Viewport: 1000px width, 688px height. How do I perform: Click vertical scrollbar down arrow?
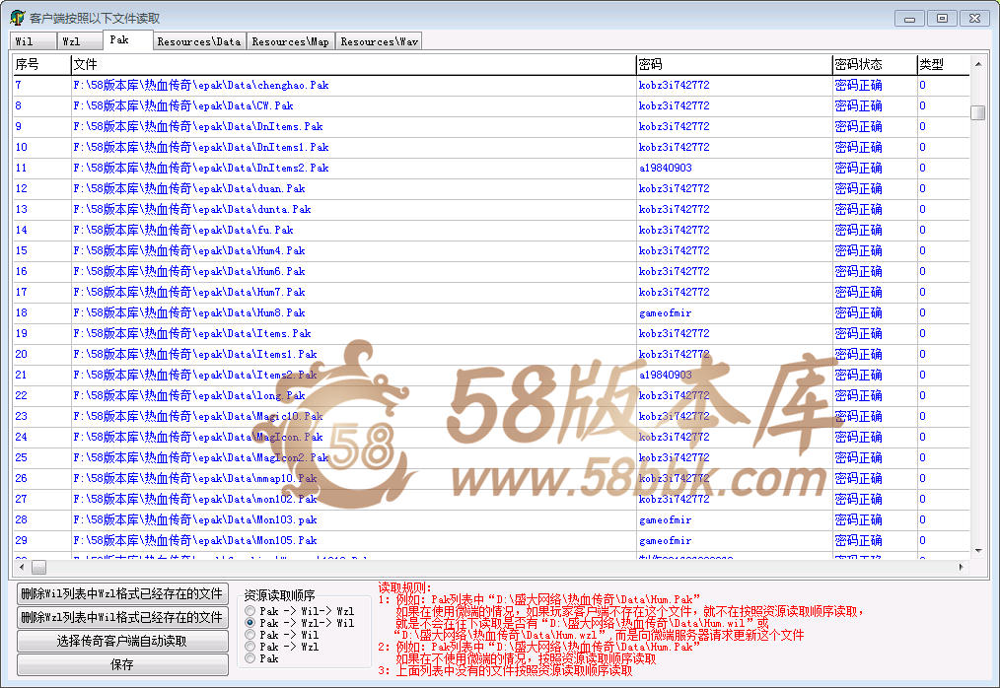coord(977,550)
